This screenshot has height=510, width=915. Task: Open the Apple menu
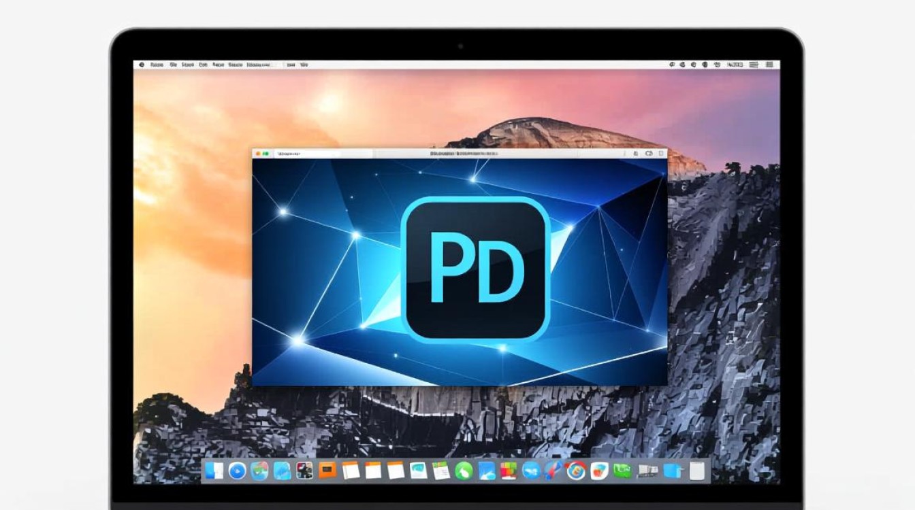(x=142, y=65)
